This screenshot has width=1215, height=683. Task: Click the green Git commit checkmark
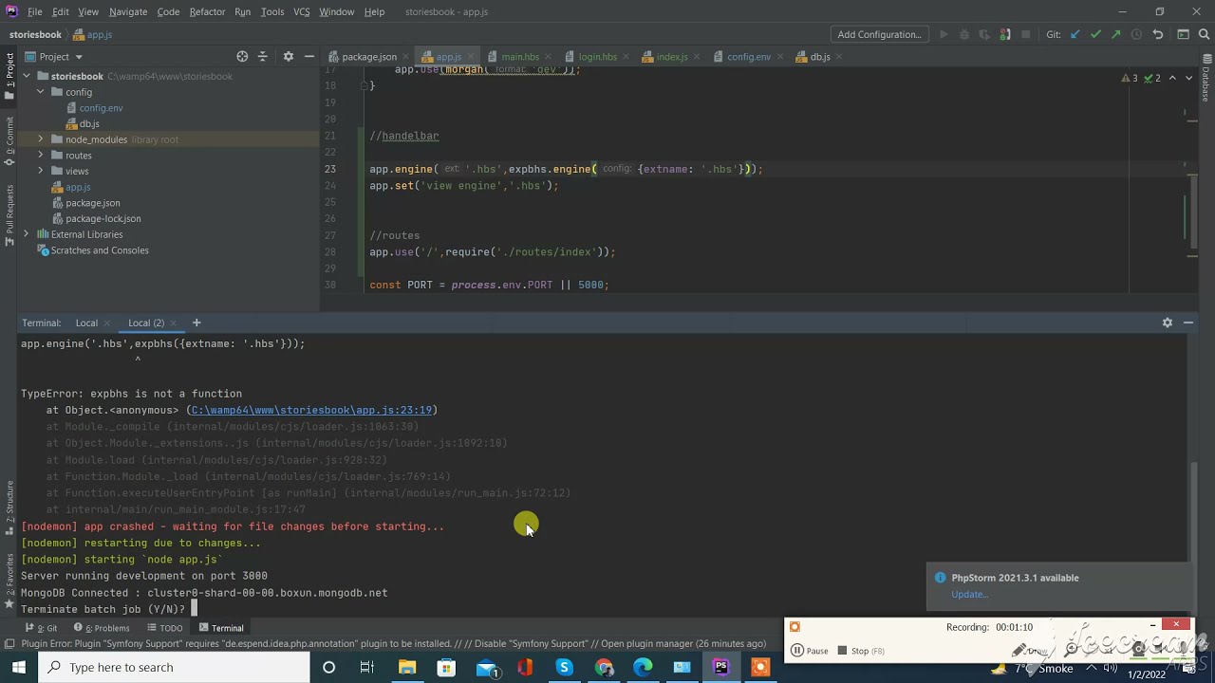pos(1095,35)
